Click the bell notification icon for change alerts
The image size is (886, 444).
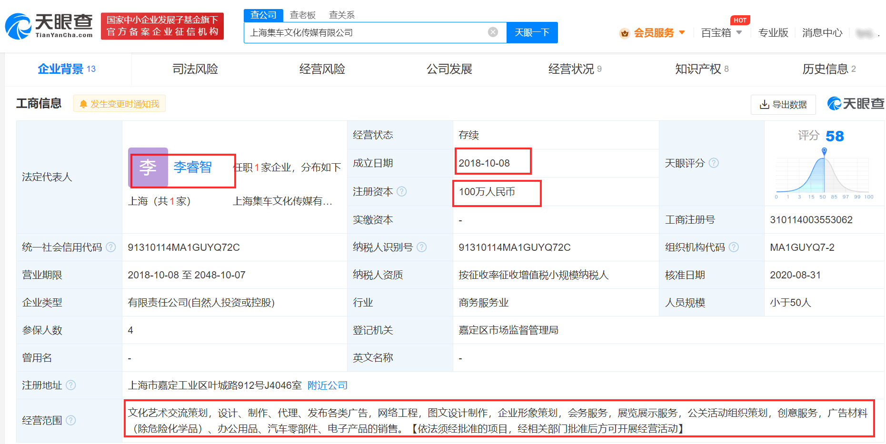[83, 104]
